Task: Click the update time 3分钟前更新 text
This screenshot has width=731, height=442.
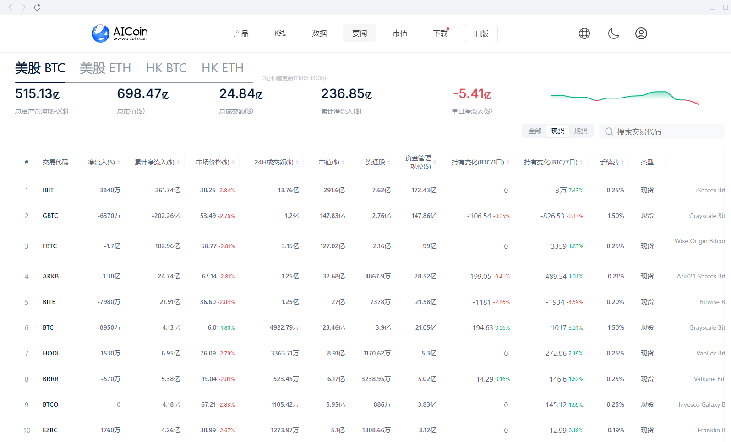Action: tap(294, 78)
